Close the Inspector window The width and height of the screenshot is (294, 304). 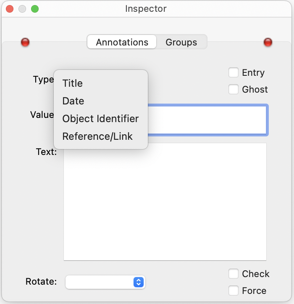pyautogui.click(x=10, y=9)
